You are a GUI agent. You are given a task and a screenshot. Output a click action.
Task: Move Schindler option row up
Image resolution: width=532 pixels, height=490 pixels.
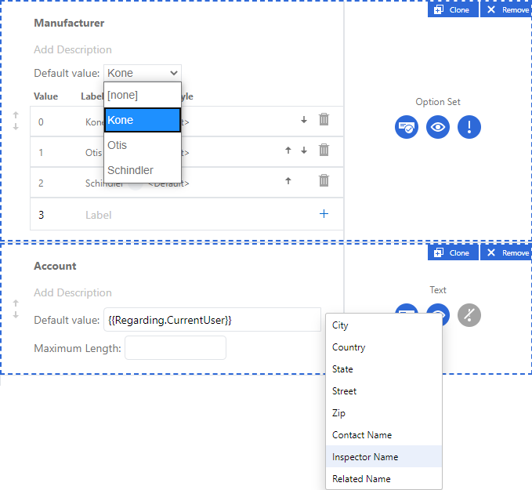pyautogui.click(x=288, y=181)
